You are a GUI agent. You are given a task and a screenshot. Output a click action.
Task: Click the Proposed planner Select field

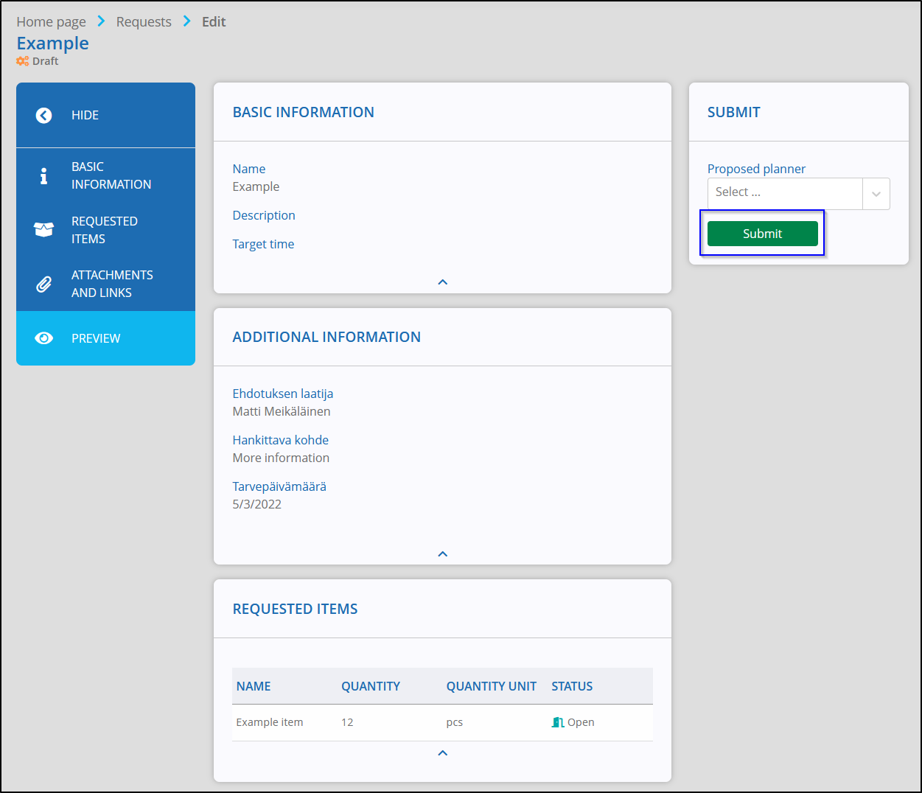pyautogui.click(x=785, y=194)
